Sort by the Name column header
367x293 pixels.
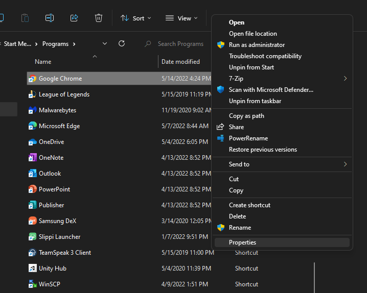coord(43,62)
